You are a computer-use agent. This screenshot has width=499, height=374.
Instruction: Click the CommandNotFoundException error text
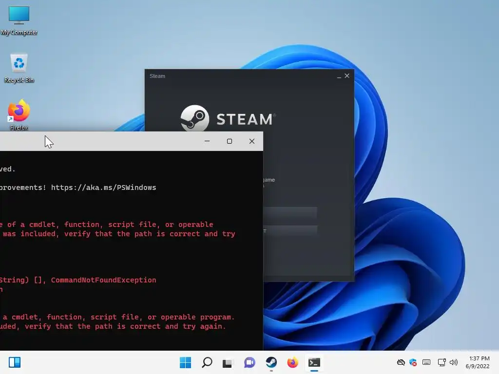103,280
